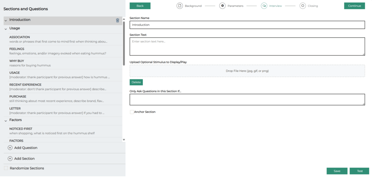Open the RECENT EXPERIENCE question
Viewport: 372px width, 180px height.
[65, 87]
